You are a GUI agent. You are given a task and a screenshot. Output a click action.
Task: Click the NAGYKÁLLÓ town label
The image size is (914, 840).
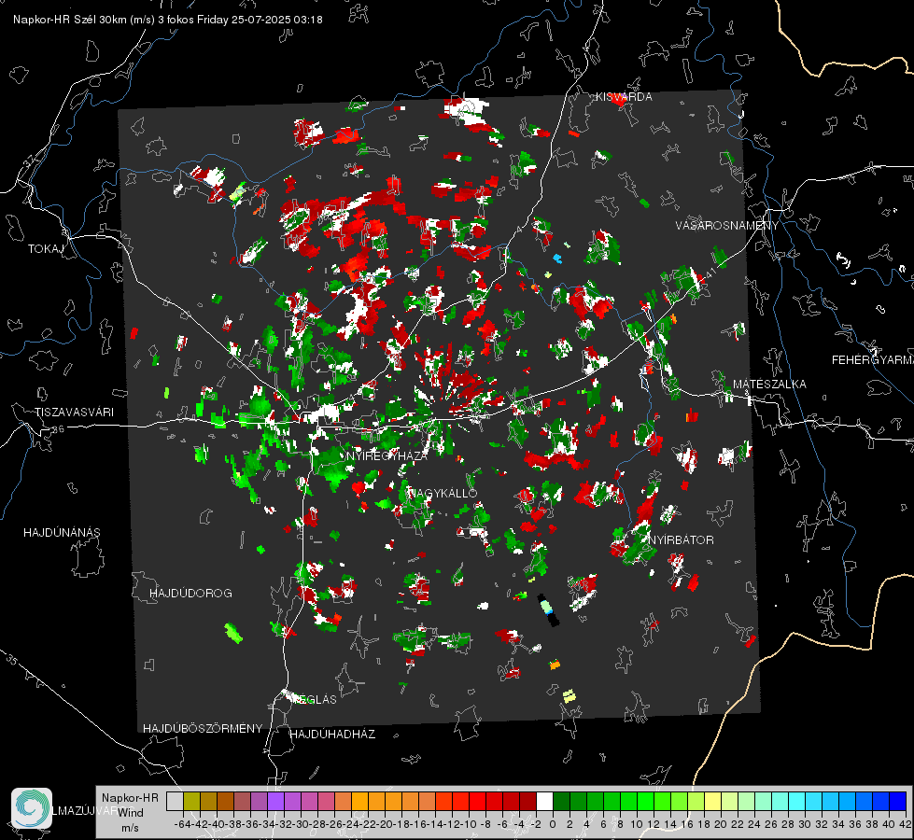coord(443,493)
